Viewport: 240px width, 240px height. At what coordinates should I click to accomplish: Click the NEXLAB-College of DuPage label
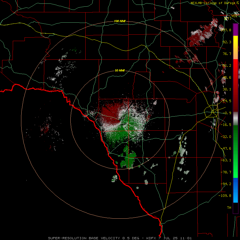pos(213,3)
